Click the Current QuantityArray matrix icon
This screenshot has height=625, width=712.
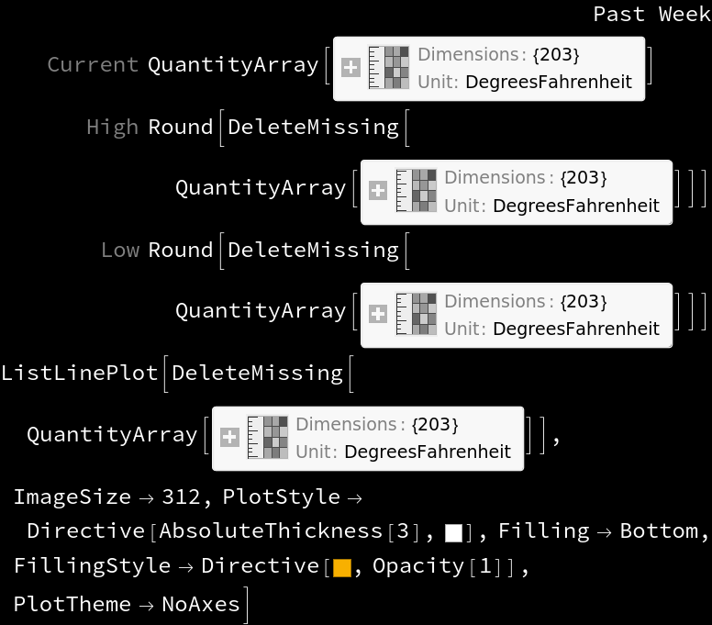(388, 67)
